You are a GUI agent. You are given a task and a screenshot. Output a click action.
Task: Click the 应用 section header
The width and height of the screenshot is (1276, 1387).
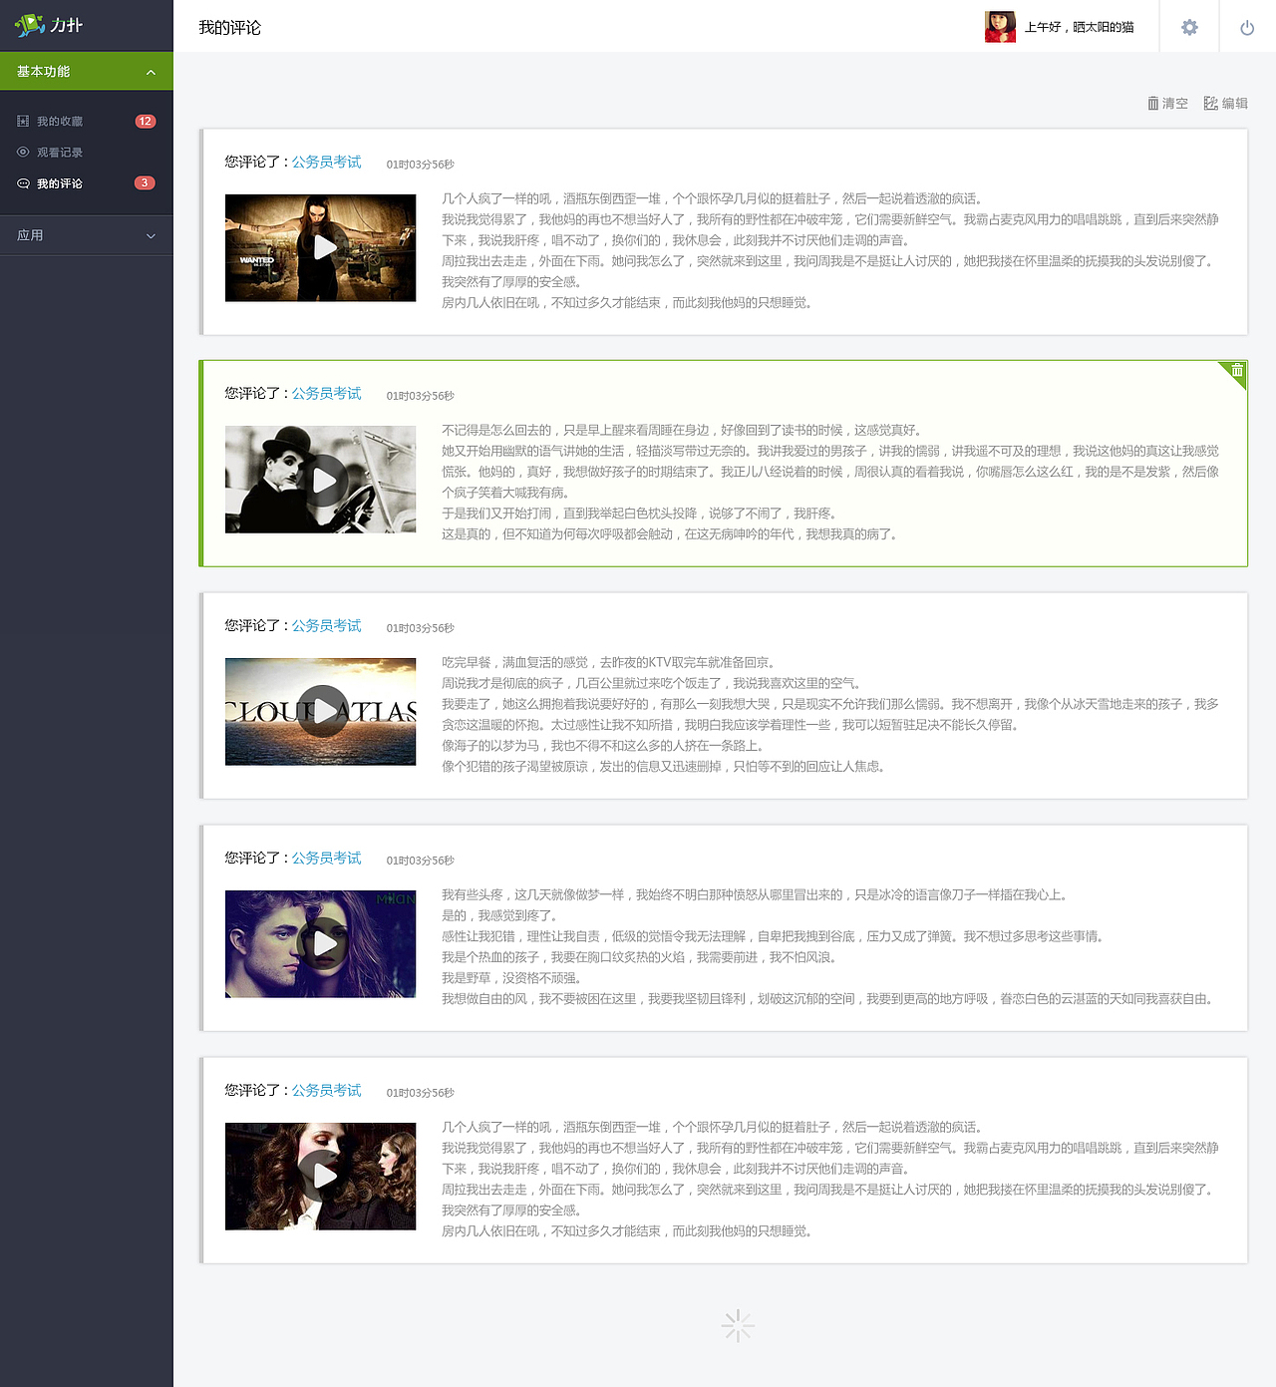click(x=87, y=235)
